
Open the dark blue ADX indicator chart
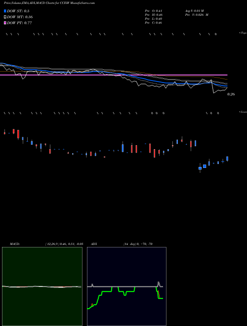tap(126, 286)
